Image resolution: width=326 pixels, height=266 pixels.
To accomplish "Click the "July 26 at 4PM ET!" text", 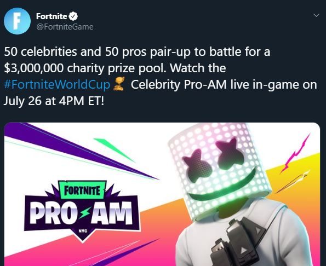I will click(54, 101).
